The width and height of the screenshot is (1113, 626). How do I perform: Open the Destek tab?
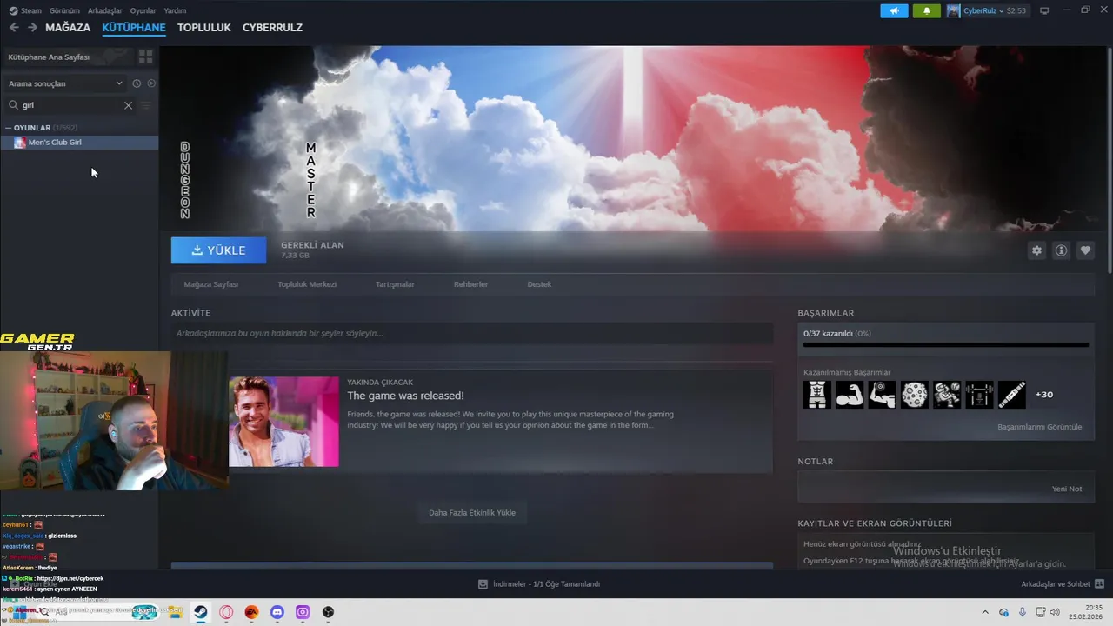click(x=539, y=284)
